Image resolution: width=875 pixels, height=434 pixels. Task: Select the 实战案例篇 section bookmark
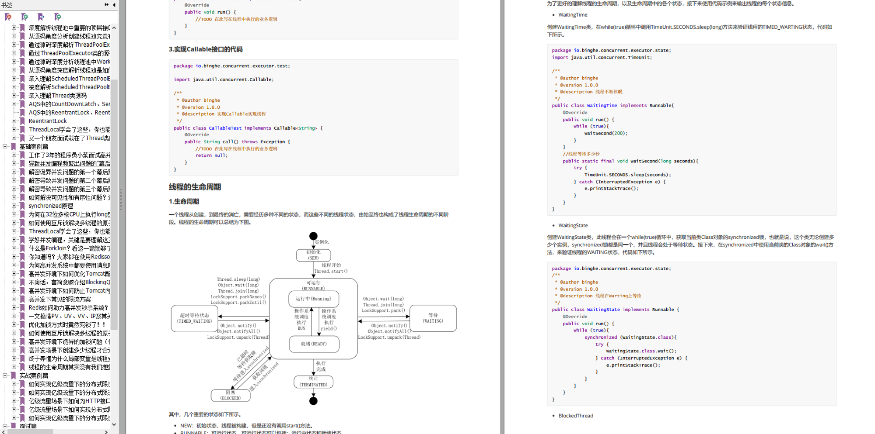click(34, 375)
